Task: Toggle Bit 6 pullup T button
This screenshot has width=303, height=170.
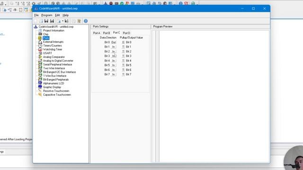Action: (x=123, y=70)
